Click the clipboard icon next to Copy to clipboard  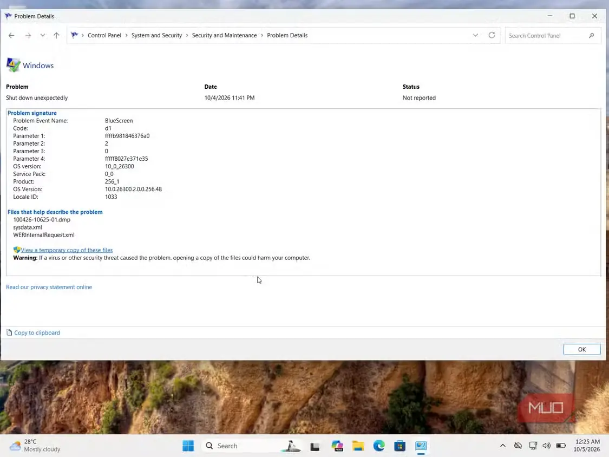point(9,332)
